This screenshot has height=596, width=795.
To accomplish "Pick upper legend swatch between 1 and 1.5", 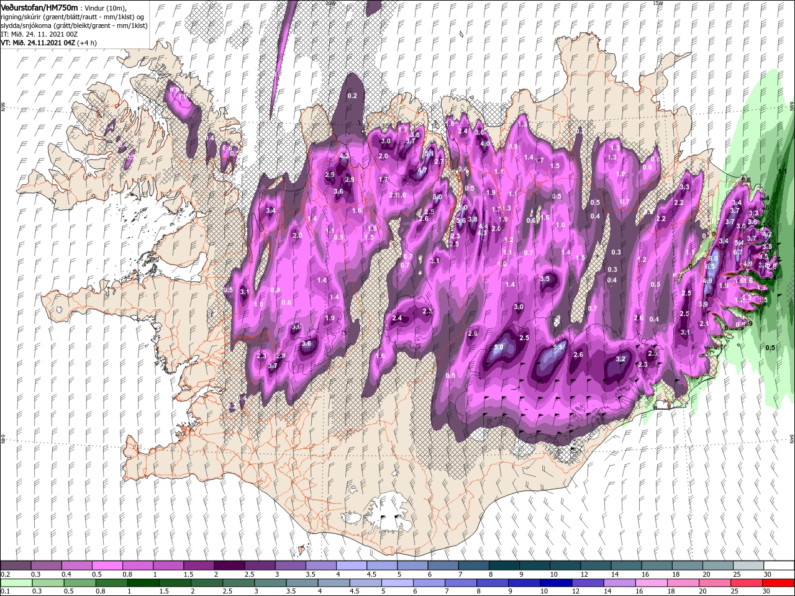I will 168,566.
